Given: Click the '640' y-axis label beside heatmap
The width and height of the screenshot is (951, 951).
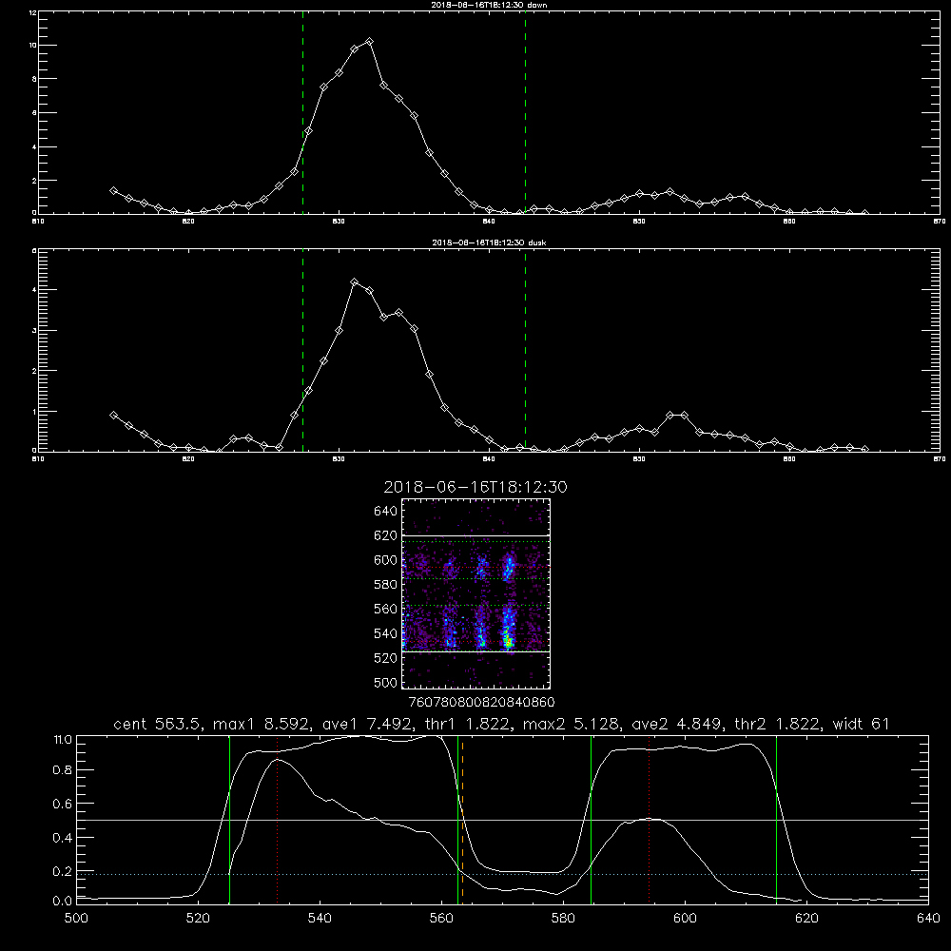Looking at the screenshot, I should pyautogui.click(x=385, y=512).
